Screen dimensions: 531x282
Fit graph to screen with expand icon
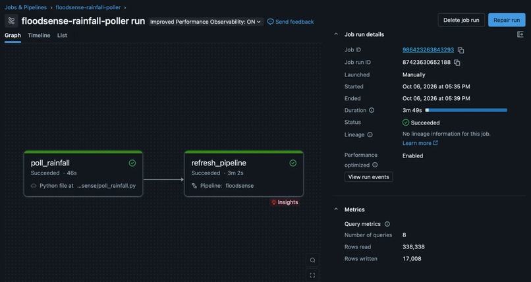312,275
